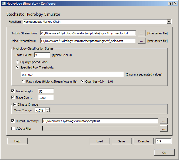
Task: Click the Output Directory path field
Action: (x=100, y=121)
